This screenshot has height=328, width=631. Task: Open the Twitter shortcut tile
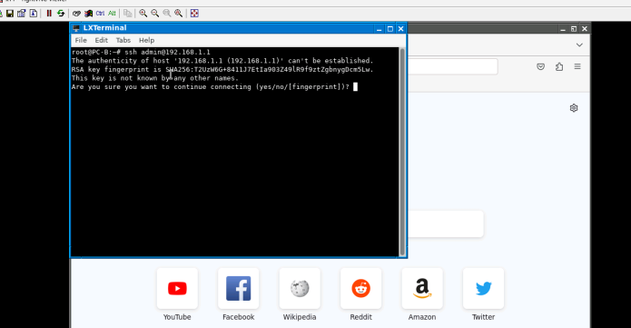[x=483, y=289]
